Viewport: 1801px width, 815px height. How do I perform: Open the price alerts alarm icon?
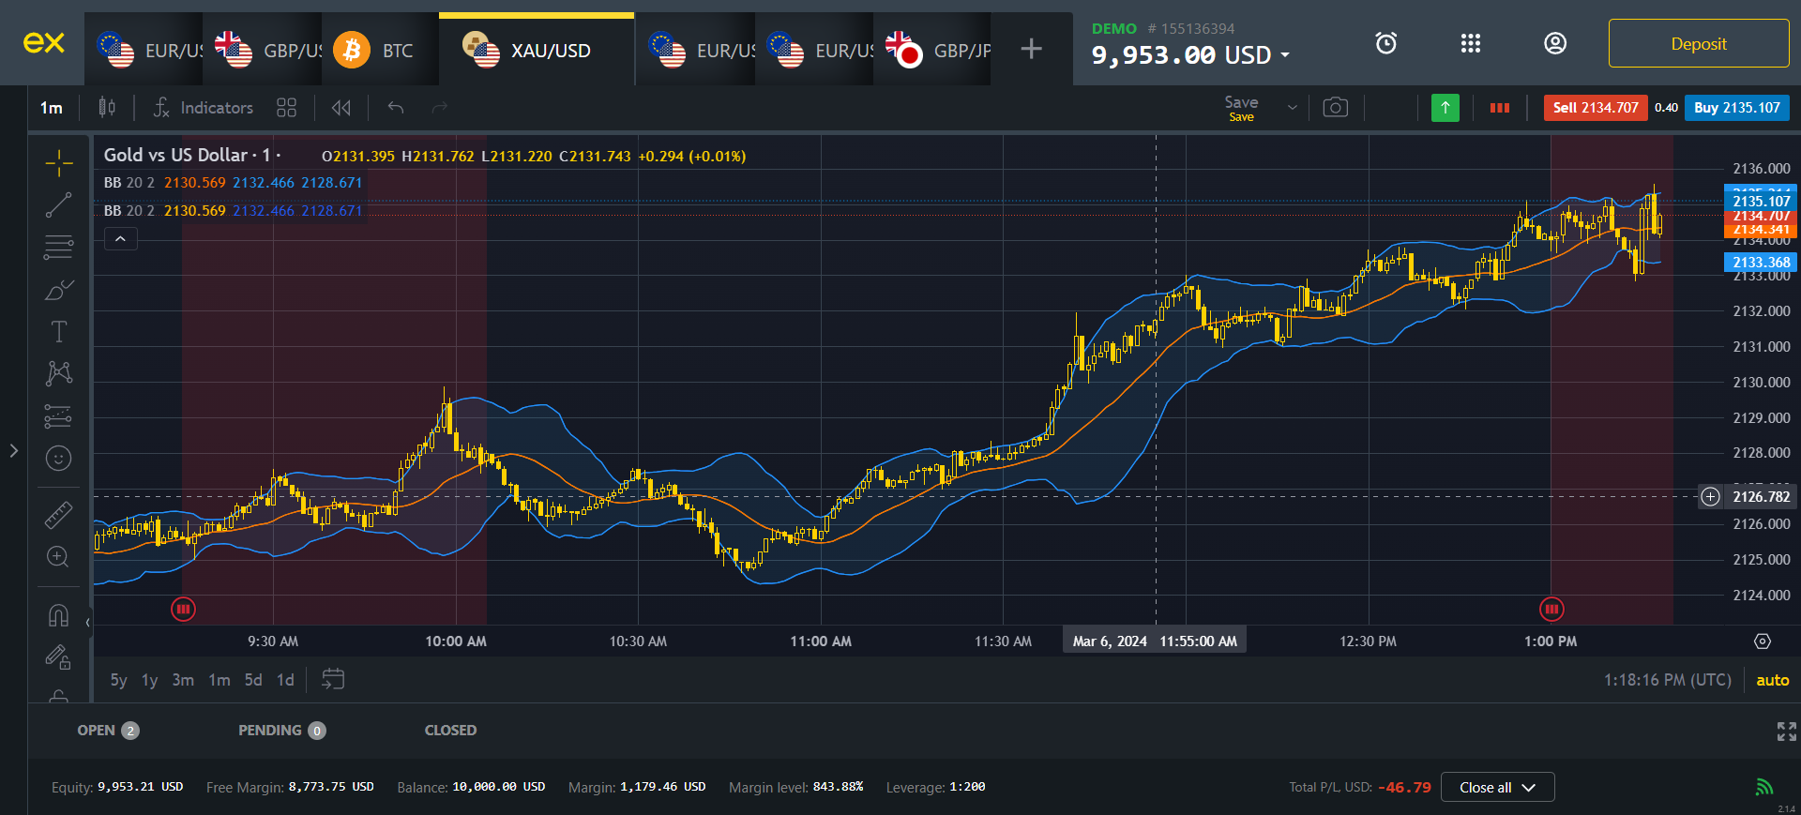pyautogui.click(x=1386, y=43)
